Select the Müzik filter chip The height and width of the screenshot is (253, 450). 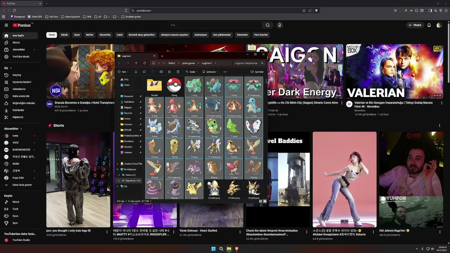coord(64,35)
